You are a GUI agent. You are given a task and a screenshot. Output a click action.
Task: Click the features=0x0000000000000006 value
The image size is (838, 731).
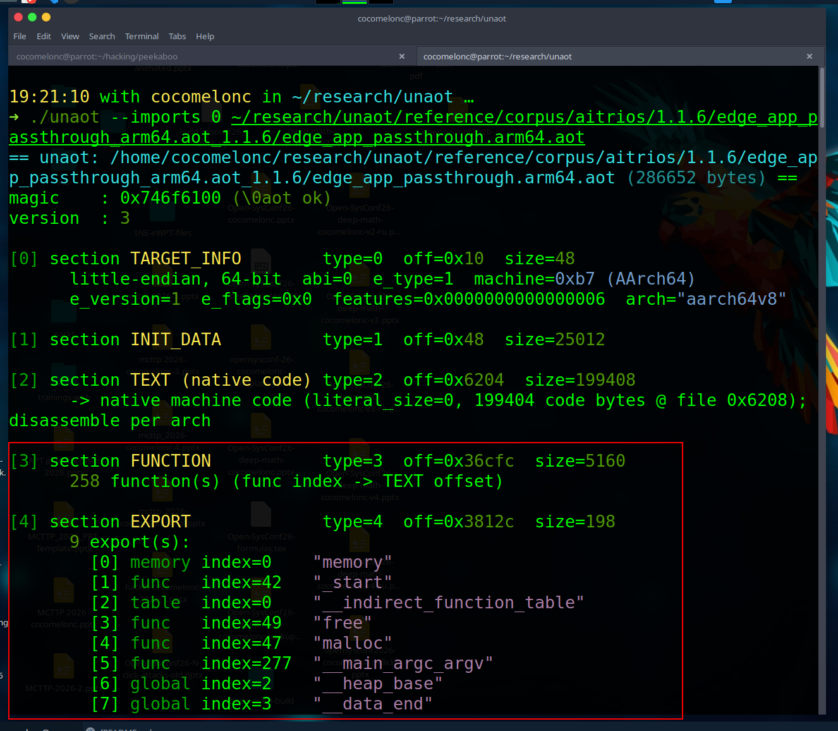coord(469,299)
